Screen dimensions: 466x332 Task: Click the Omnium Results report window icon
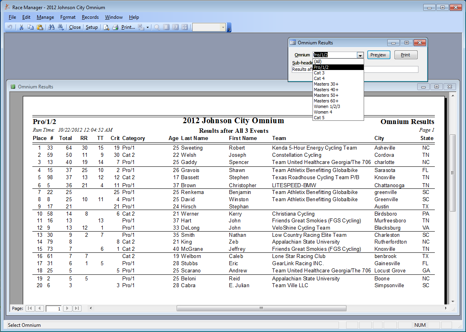click(13, 86)
